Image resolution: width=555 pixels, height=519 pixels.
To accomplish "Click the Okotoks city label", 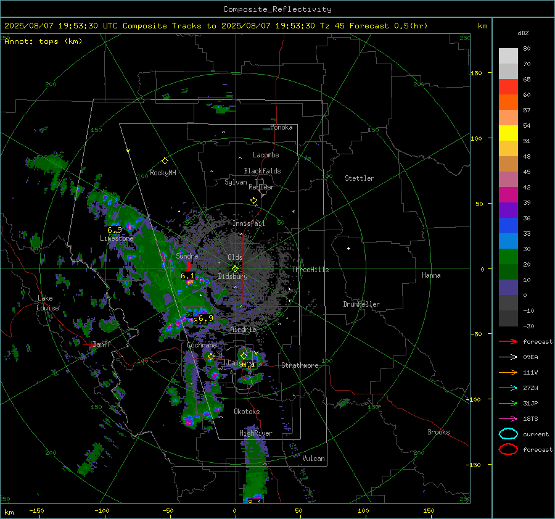I will (247, 412).
